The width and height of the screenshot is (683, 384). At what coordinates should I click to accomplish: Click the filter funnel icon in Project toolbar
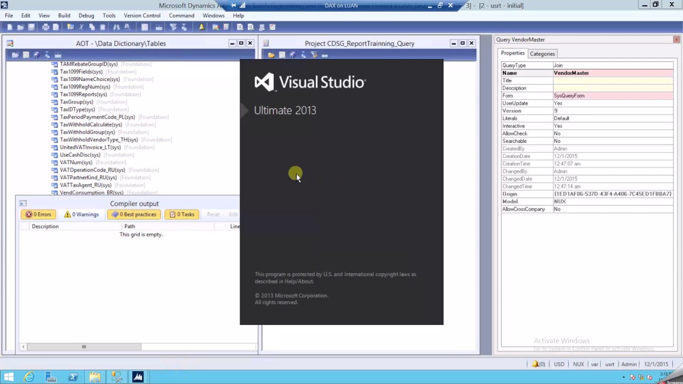click(x=314, y=55)
